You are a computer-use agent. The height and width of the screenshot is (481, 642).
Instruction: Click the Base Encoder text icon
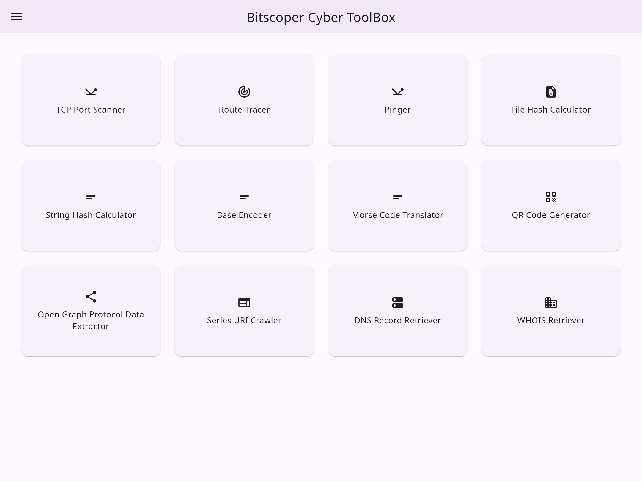tap(244, 197)
